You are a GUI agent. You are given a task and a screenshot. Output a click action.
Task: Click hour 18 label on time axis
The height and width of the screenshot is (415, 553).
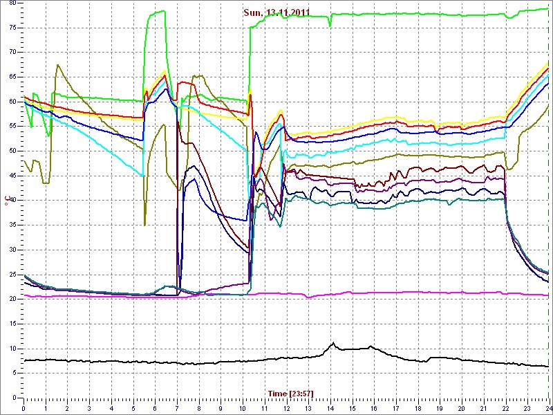point(418,408)
